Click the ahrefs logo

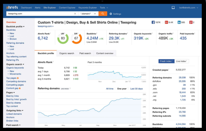click(x=12, y=7)
